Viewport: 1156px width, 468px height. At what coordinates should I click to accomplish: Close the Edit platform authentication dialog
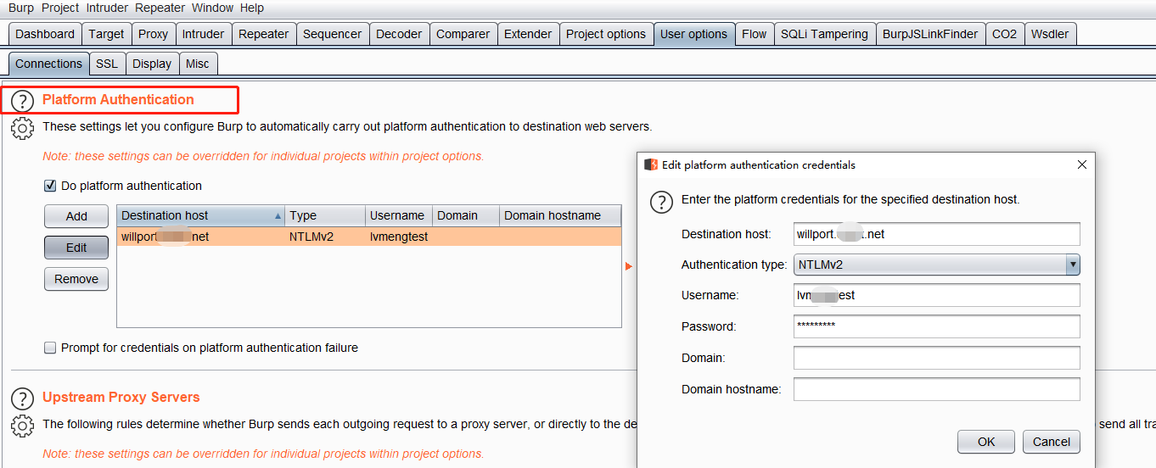point(1081,164)
